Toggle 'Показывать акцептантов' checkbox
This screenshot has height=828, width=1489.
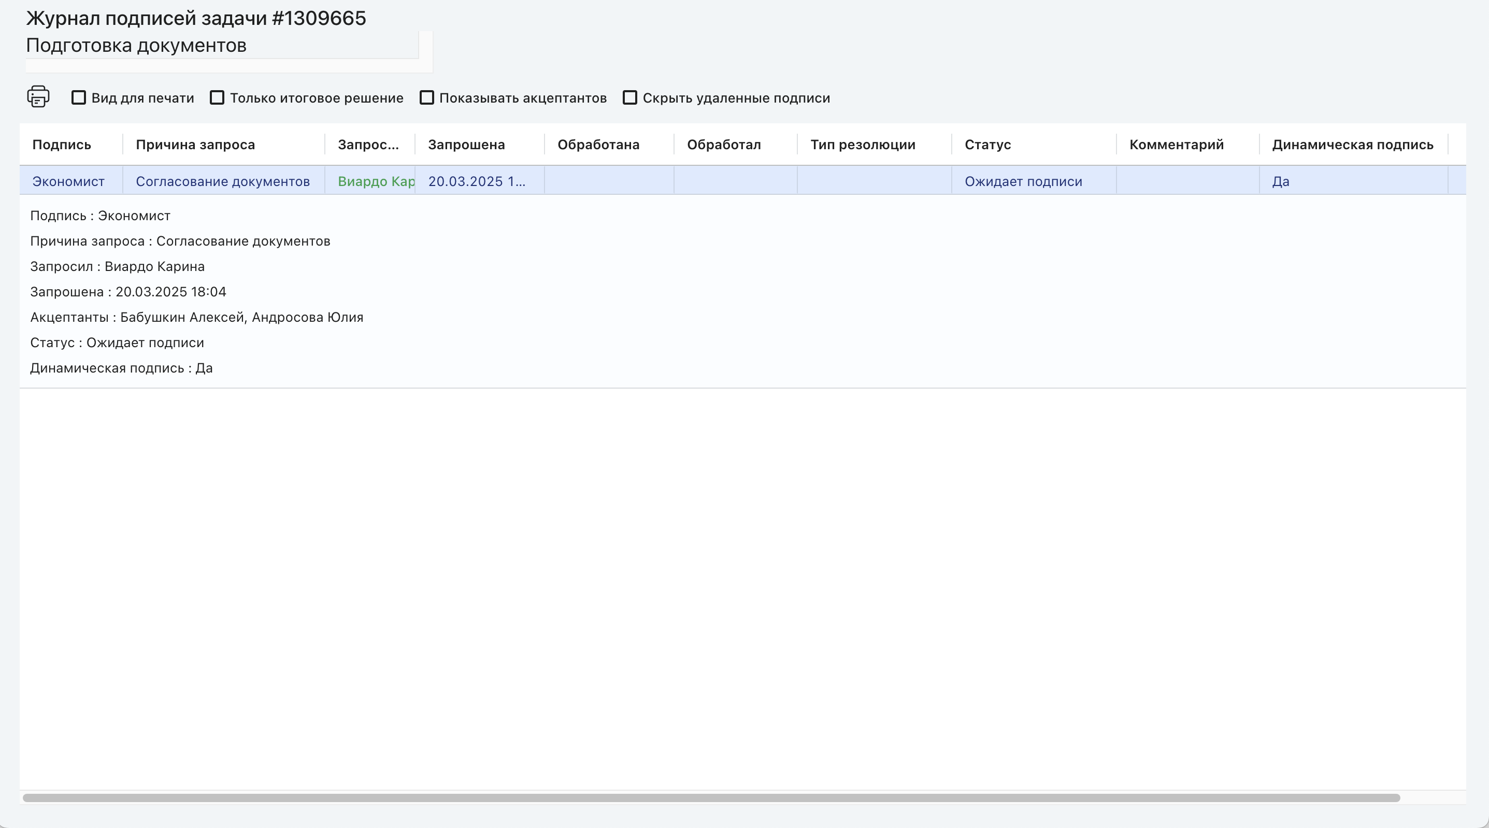pos(426,98)
